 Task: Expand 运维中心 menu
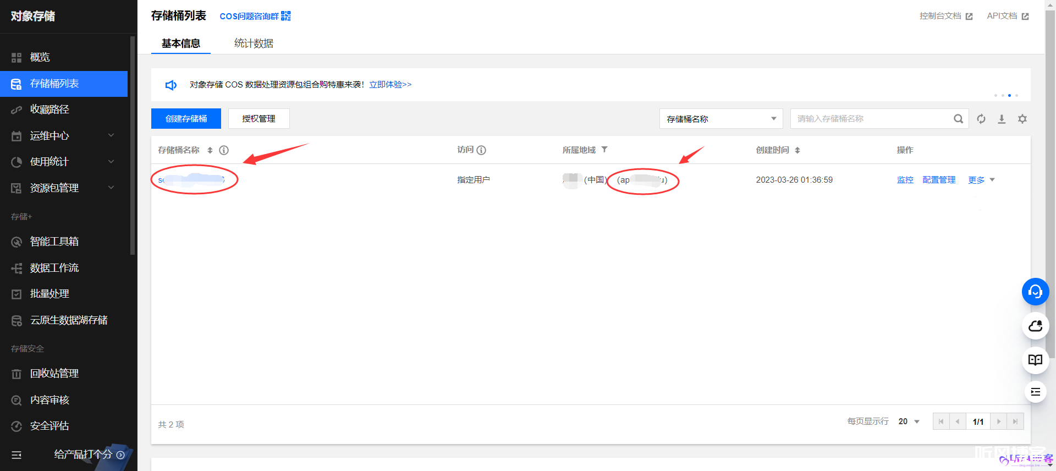[x=64, y=136]
